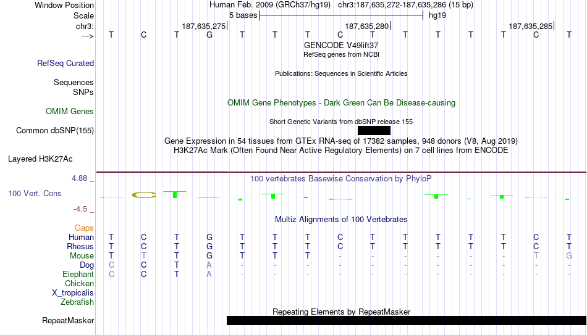587x335 pixels.
Task: Click the Human species row label
Action: [81, 238]
